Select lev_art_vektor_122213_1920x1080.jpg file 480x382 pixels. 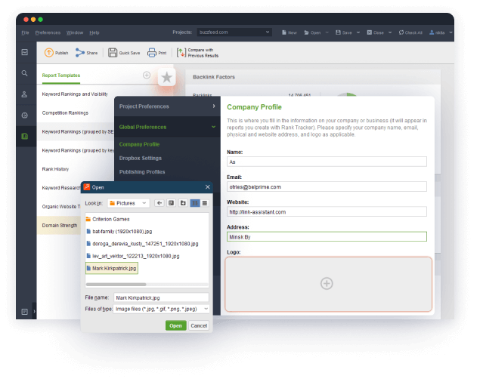pyautogui.click(x=133, y=256)
